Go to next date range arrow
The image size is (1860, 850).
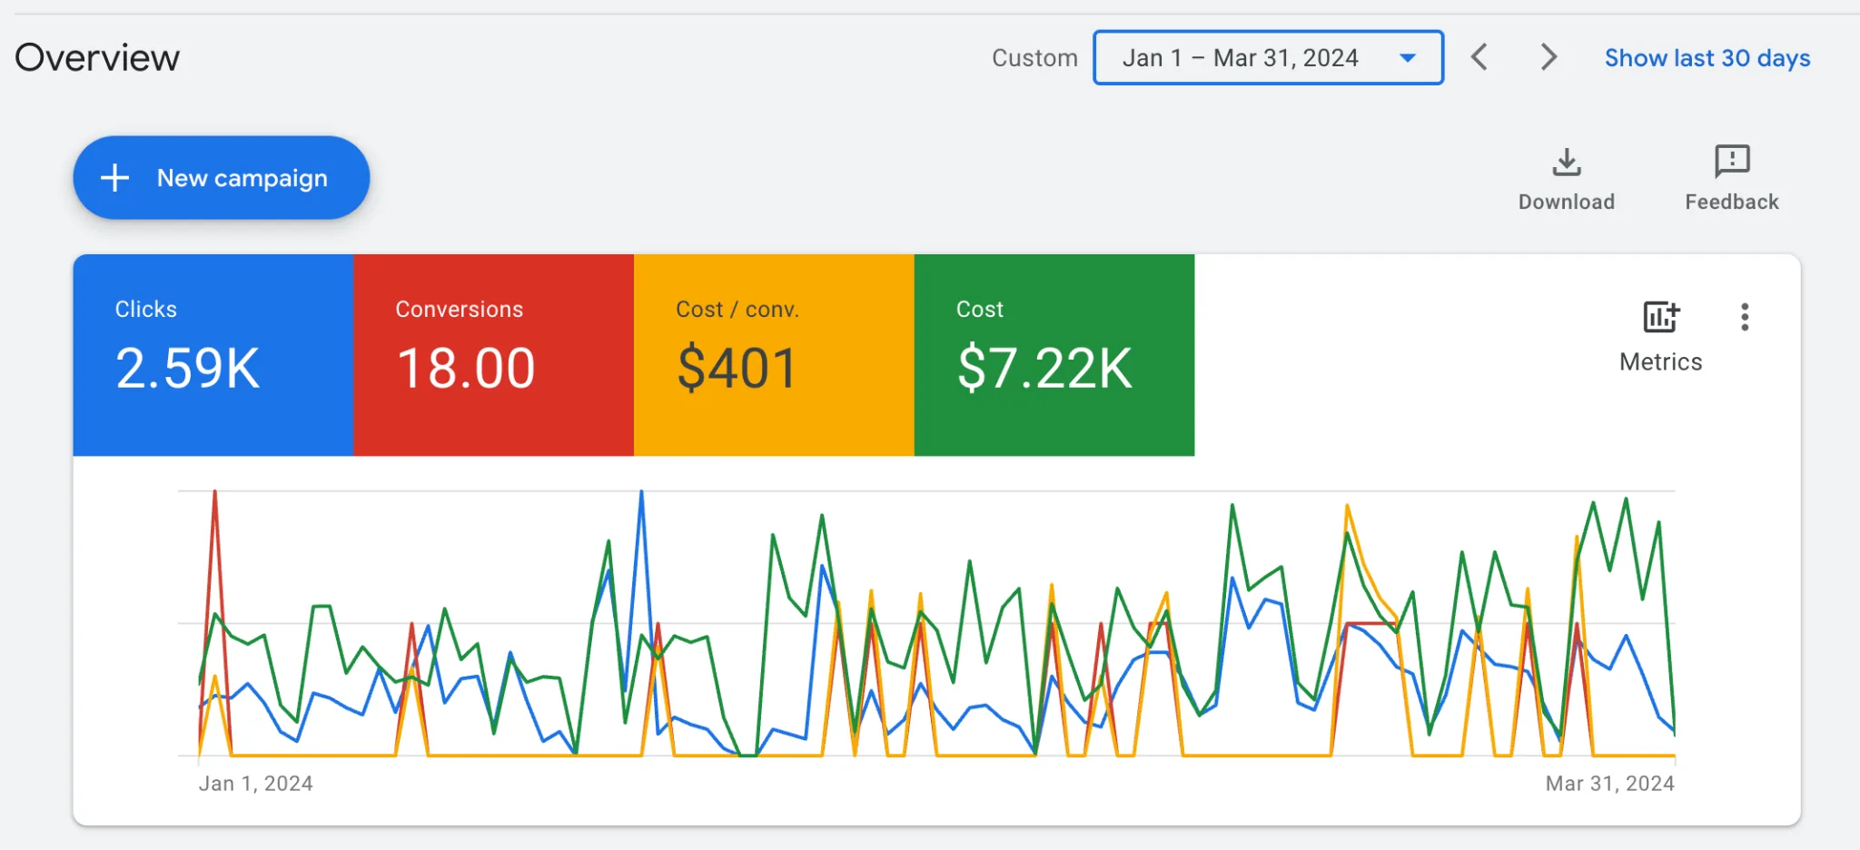coord(1548,57)
